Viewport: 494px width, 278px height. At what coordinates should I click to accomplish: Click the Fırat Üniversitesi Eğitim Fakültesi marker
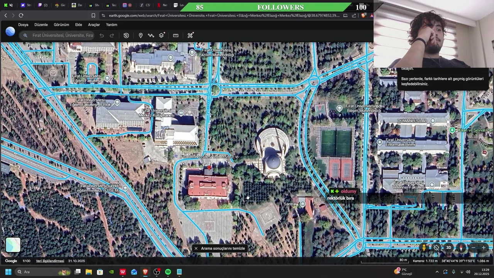click(x=107, y=78)
